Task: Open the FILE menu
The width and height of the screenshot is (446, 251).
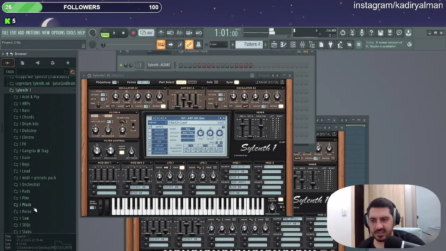Action: [x=5, y=33]
